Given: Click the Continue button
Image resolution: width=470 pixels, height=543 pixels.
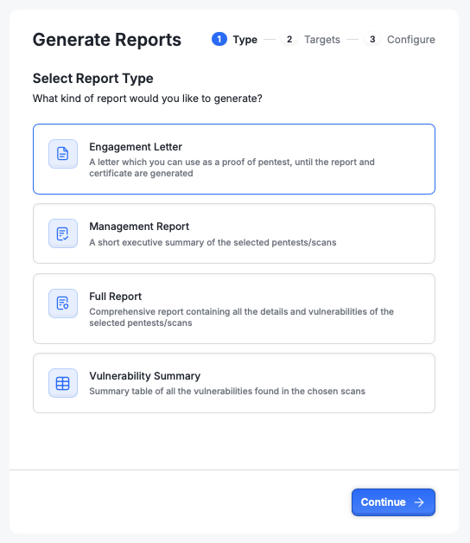Looking at the screenshot, I should (393, 502).
